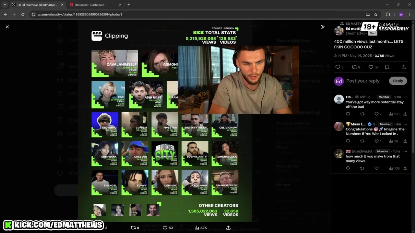Click the x.com address bar URL
Image resolution: width=415 pixels, height=233 pixels.
click(x=80, y=14)
